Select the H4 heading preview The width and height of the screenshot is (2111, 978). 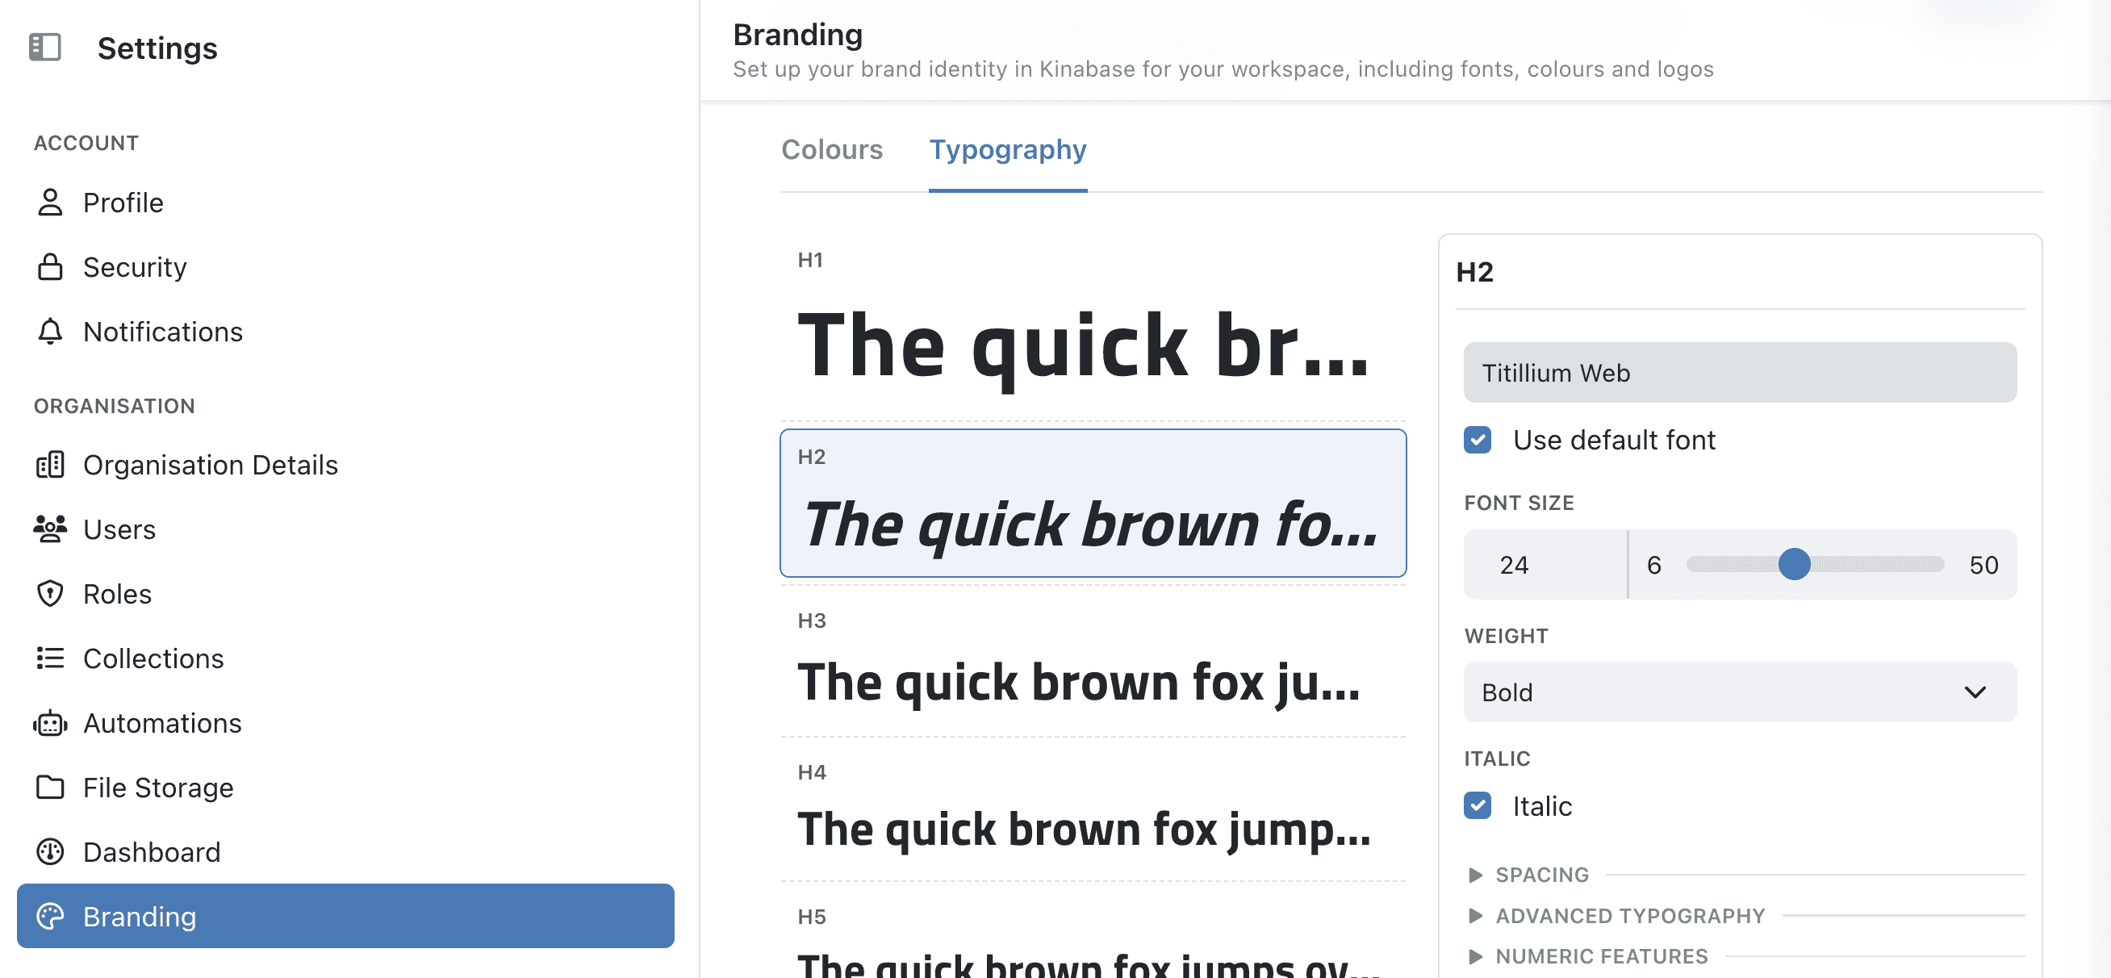tap(1093, 810)
